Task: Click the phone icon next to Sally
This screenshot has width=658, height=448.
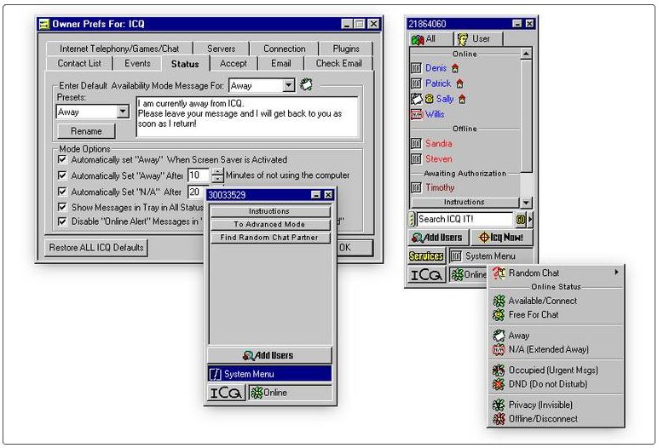Action: 429,99
